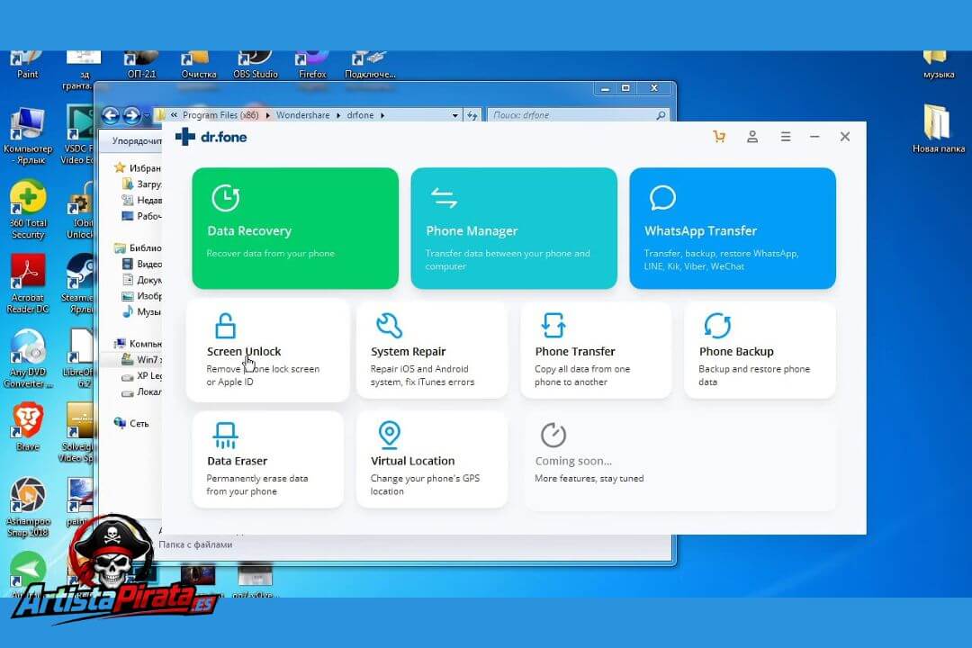Open the Новая папка desktop folder
972x648 pixels.
pos(938,129)
